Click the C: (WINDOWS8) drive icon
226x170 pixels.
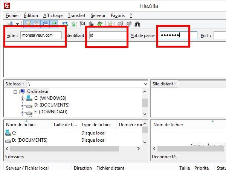29,98
